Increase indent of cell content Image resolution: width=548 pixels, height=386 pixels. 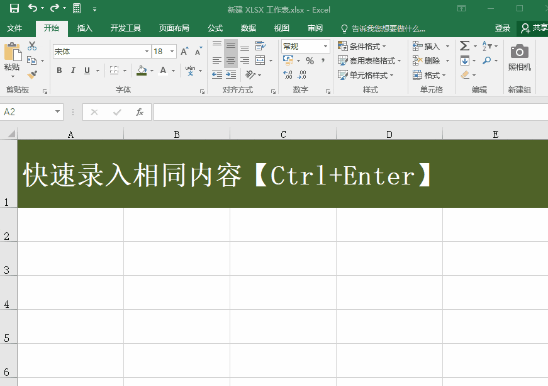(231, 74)
